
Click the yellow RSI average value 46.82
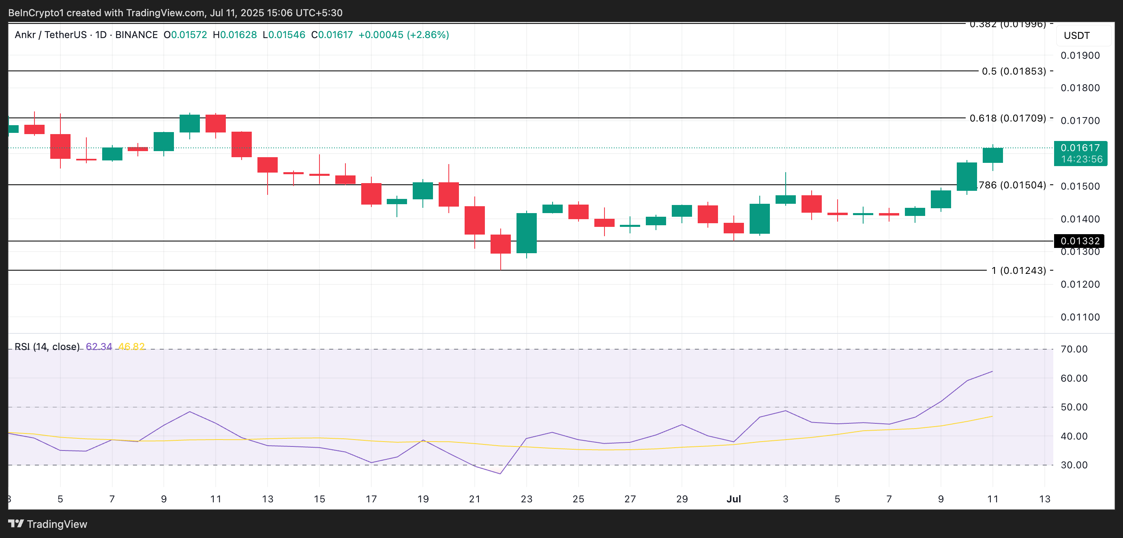pyautogui.click(x=132, y=346)
